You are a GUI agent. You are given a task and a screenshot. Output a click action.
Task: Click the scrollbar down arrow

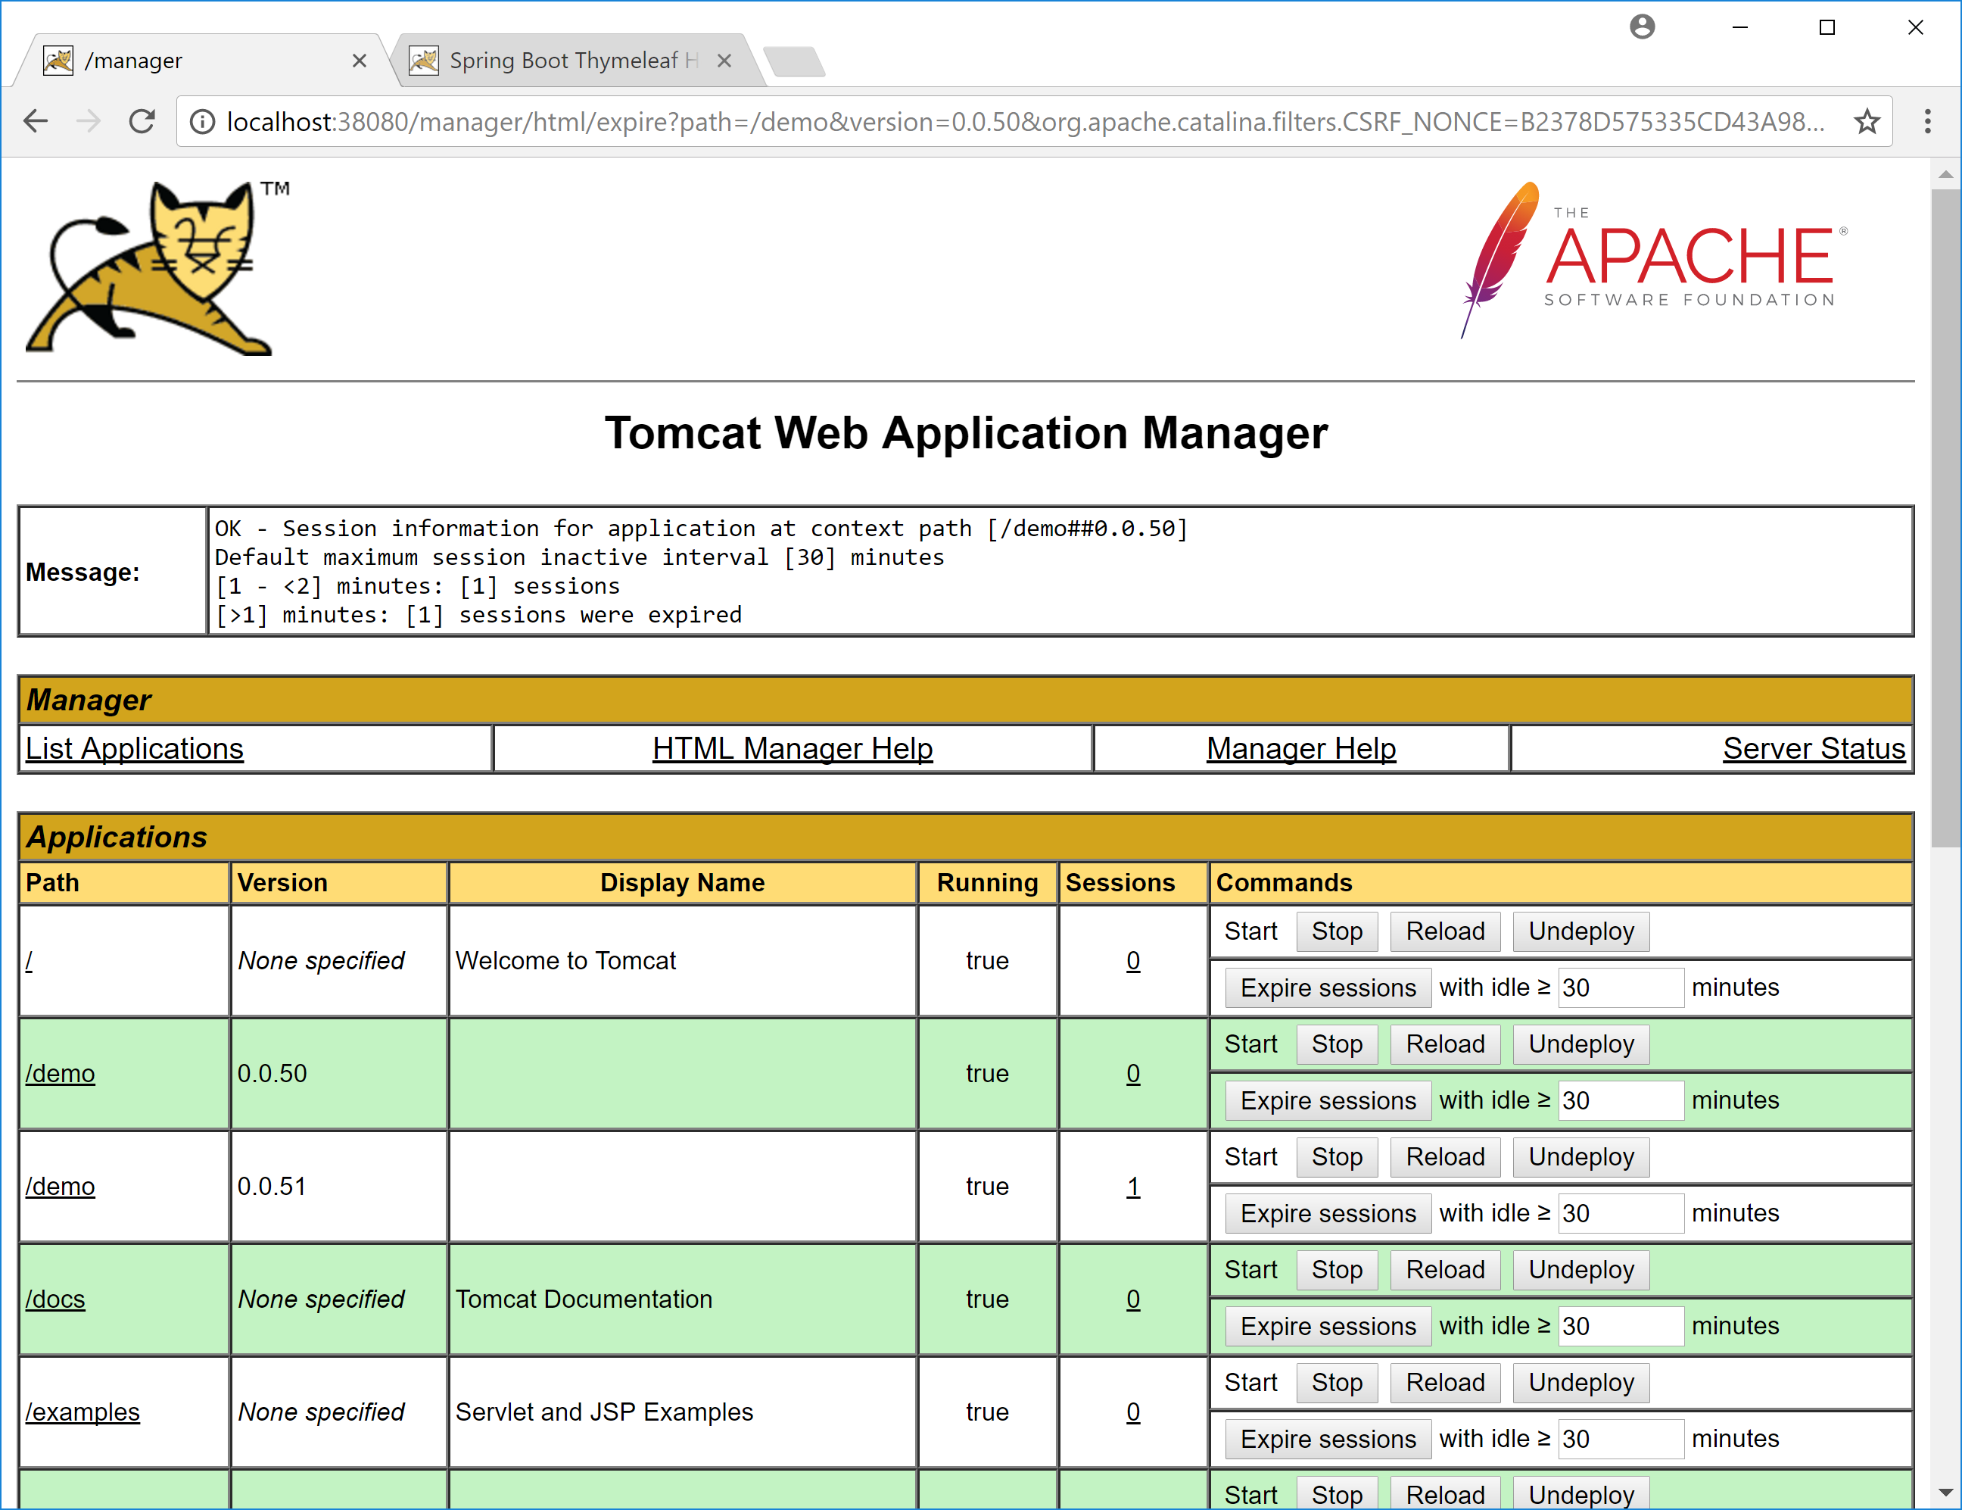(1945, 1492)
